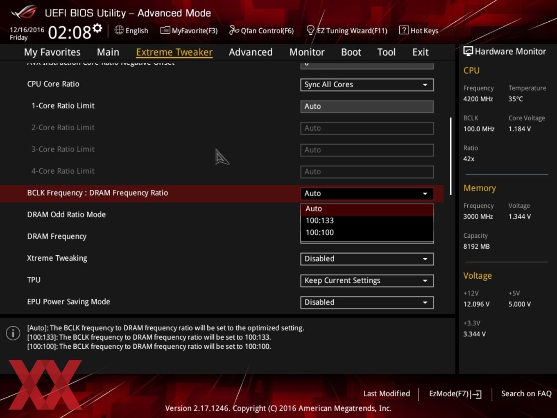
Task: Open the EPU Power Saving Mode dropdown
Action: [x=367, y=302]
